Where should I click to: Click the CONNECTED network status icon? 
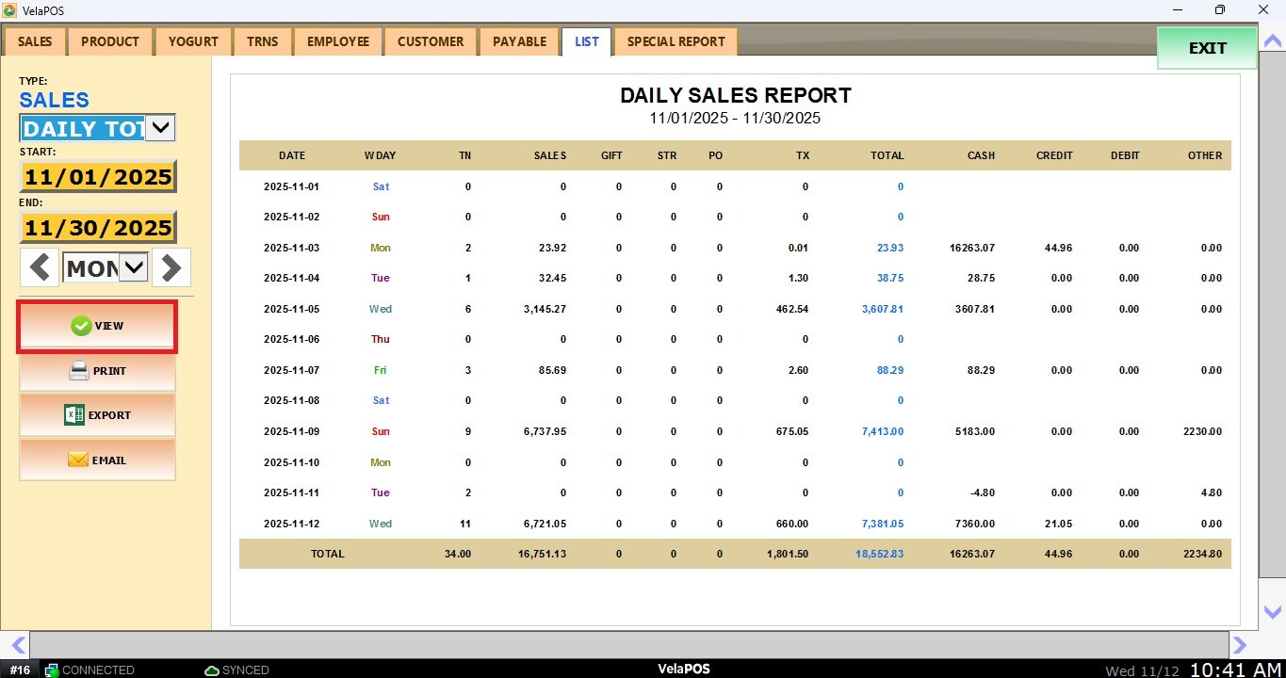52,670
